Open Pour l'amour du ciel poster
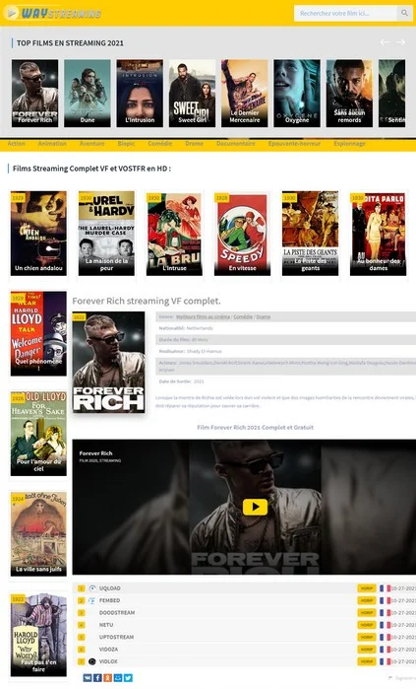Viewport: 416px width, 689px height. [38, 434]
